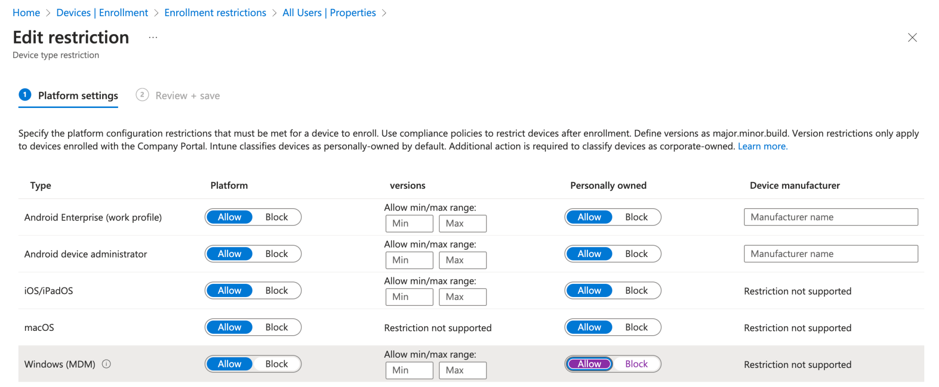Expand the chevron after All Users | Properties

tap(386, 12)
